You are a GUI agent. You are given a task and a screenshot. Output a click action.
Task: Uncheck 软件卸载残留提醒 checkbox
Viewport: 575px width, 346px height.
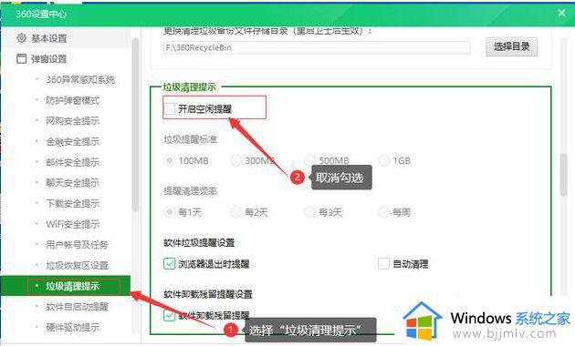170,315
